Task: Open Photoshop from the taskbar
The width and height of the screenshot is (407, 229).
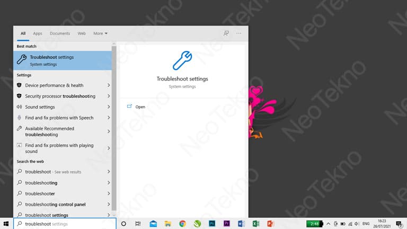Action: click(211, 224)
